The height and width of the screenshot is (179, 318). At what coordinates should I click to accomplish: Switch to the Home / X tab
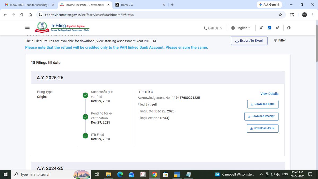tap(140, 5)
